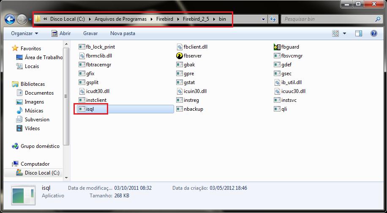Select Arquivos de Programas breadcrumb
Image resolution: width=387 pixels, height=213 pixels.
coord(120,19)
